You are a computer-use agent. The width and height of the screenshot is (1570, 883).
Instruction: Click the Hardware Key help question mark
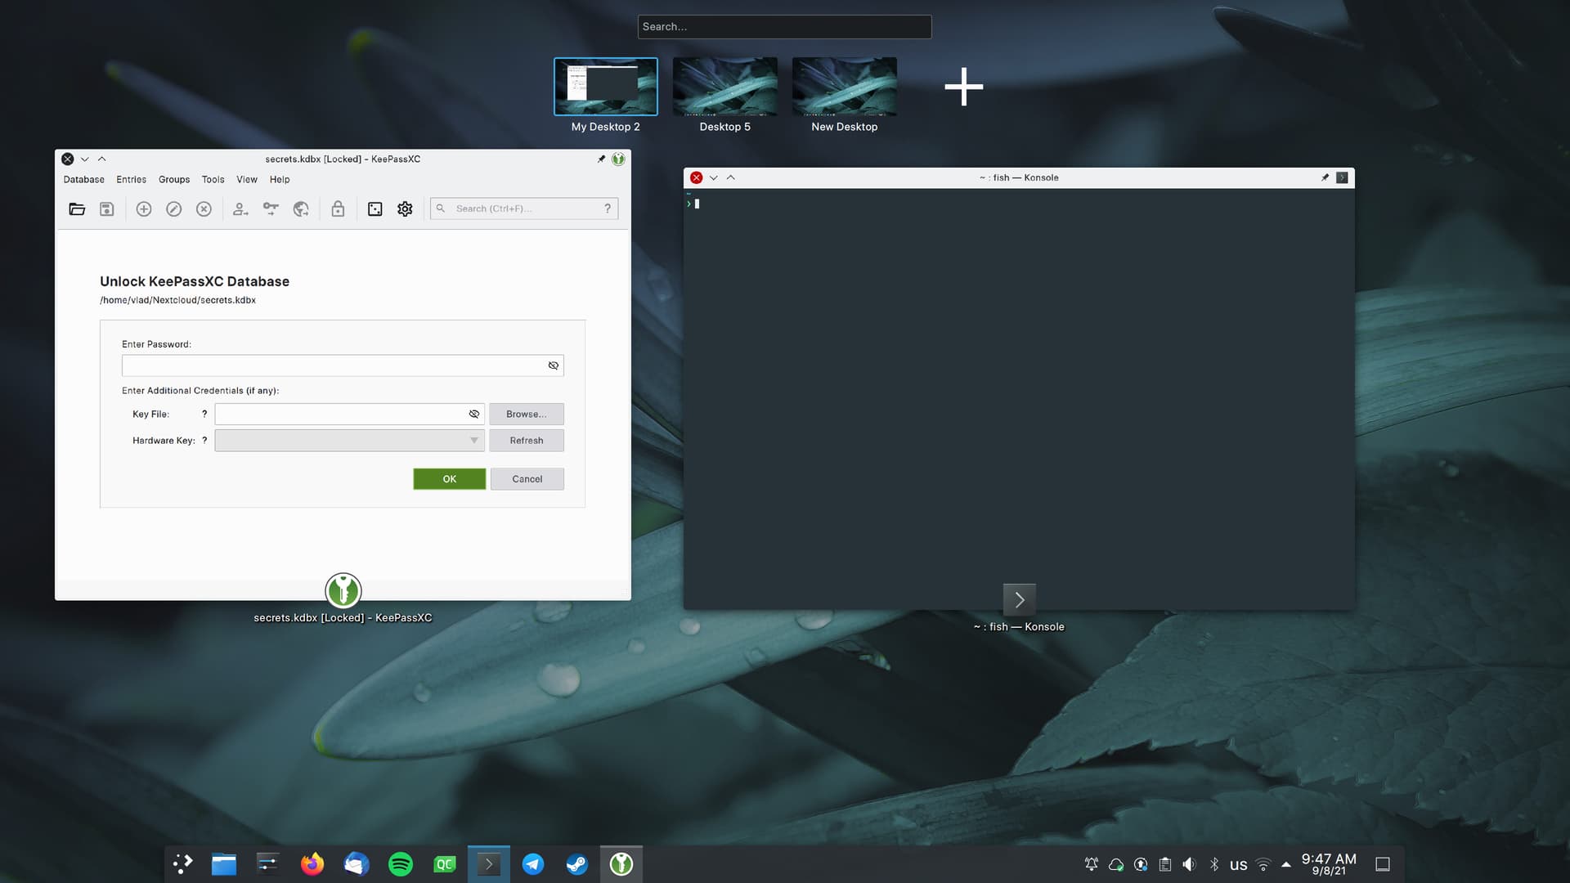(x=204, y=440)
